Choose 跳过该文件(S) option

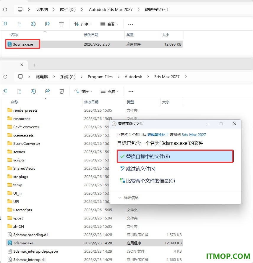click(138, 169)
